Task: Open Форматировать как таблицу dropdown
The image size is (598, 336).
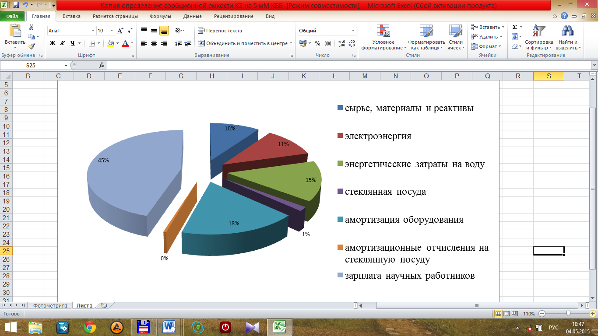Action: pyautogui.click(x=426, y=37)
